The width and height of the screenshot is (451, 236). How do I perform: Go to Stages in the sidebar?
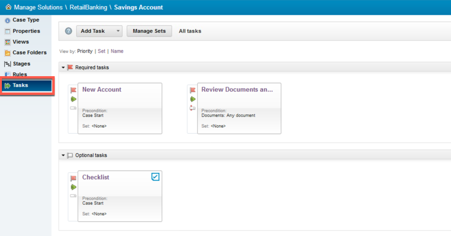(21, 64)
